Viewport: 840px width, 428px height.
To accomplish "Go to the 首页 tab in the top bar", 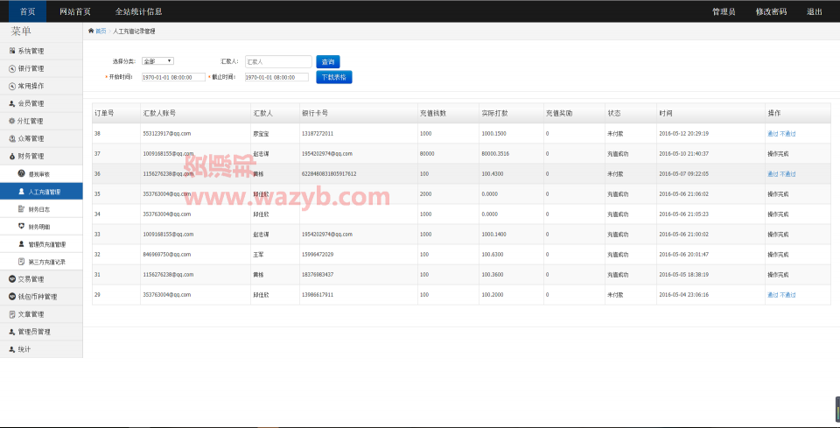I will 27,11.
